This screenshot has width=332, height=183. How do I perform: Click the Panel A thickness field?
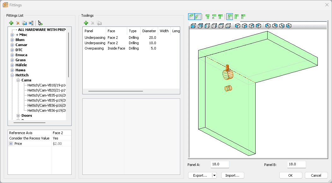[x=220, y=164]
